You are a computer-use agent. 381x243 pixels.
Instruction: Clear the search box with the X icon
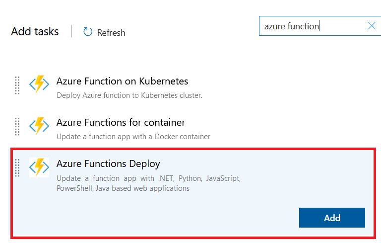pyautogui.click(x=372, y=26)
